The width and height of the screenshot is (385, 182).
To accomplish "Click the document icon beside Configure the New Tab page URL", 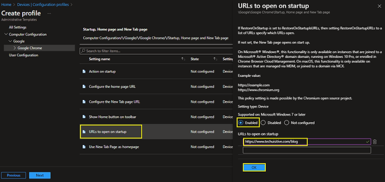I will [84, 101].
